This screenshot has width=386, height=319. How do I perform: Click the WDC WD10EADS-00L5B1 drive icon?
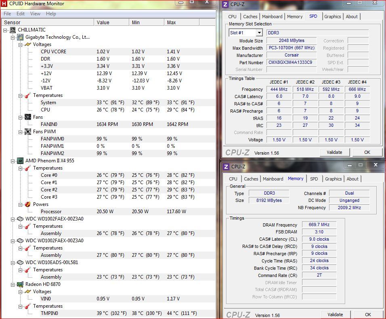20,262
